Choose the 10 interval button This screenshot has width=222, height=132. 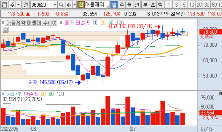(x=191, y=5)
